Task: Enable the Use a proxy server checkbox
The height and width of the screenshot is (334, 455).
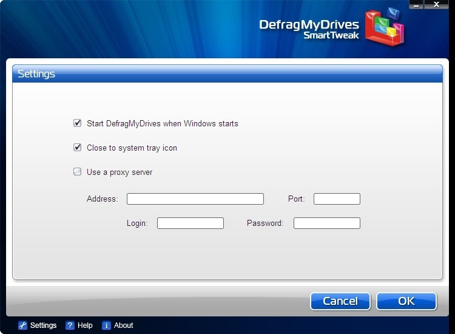Action: (77, 172)
